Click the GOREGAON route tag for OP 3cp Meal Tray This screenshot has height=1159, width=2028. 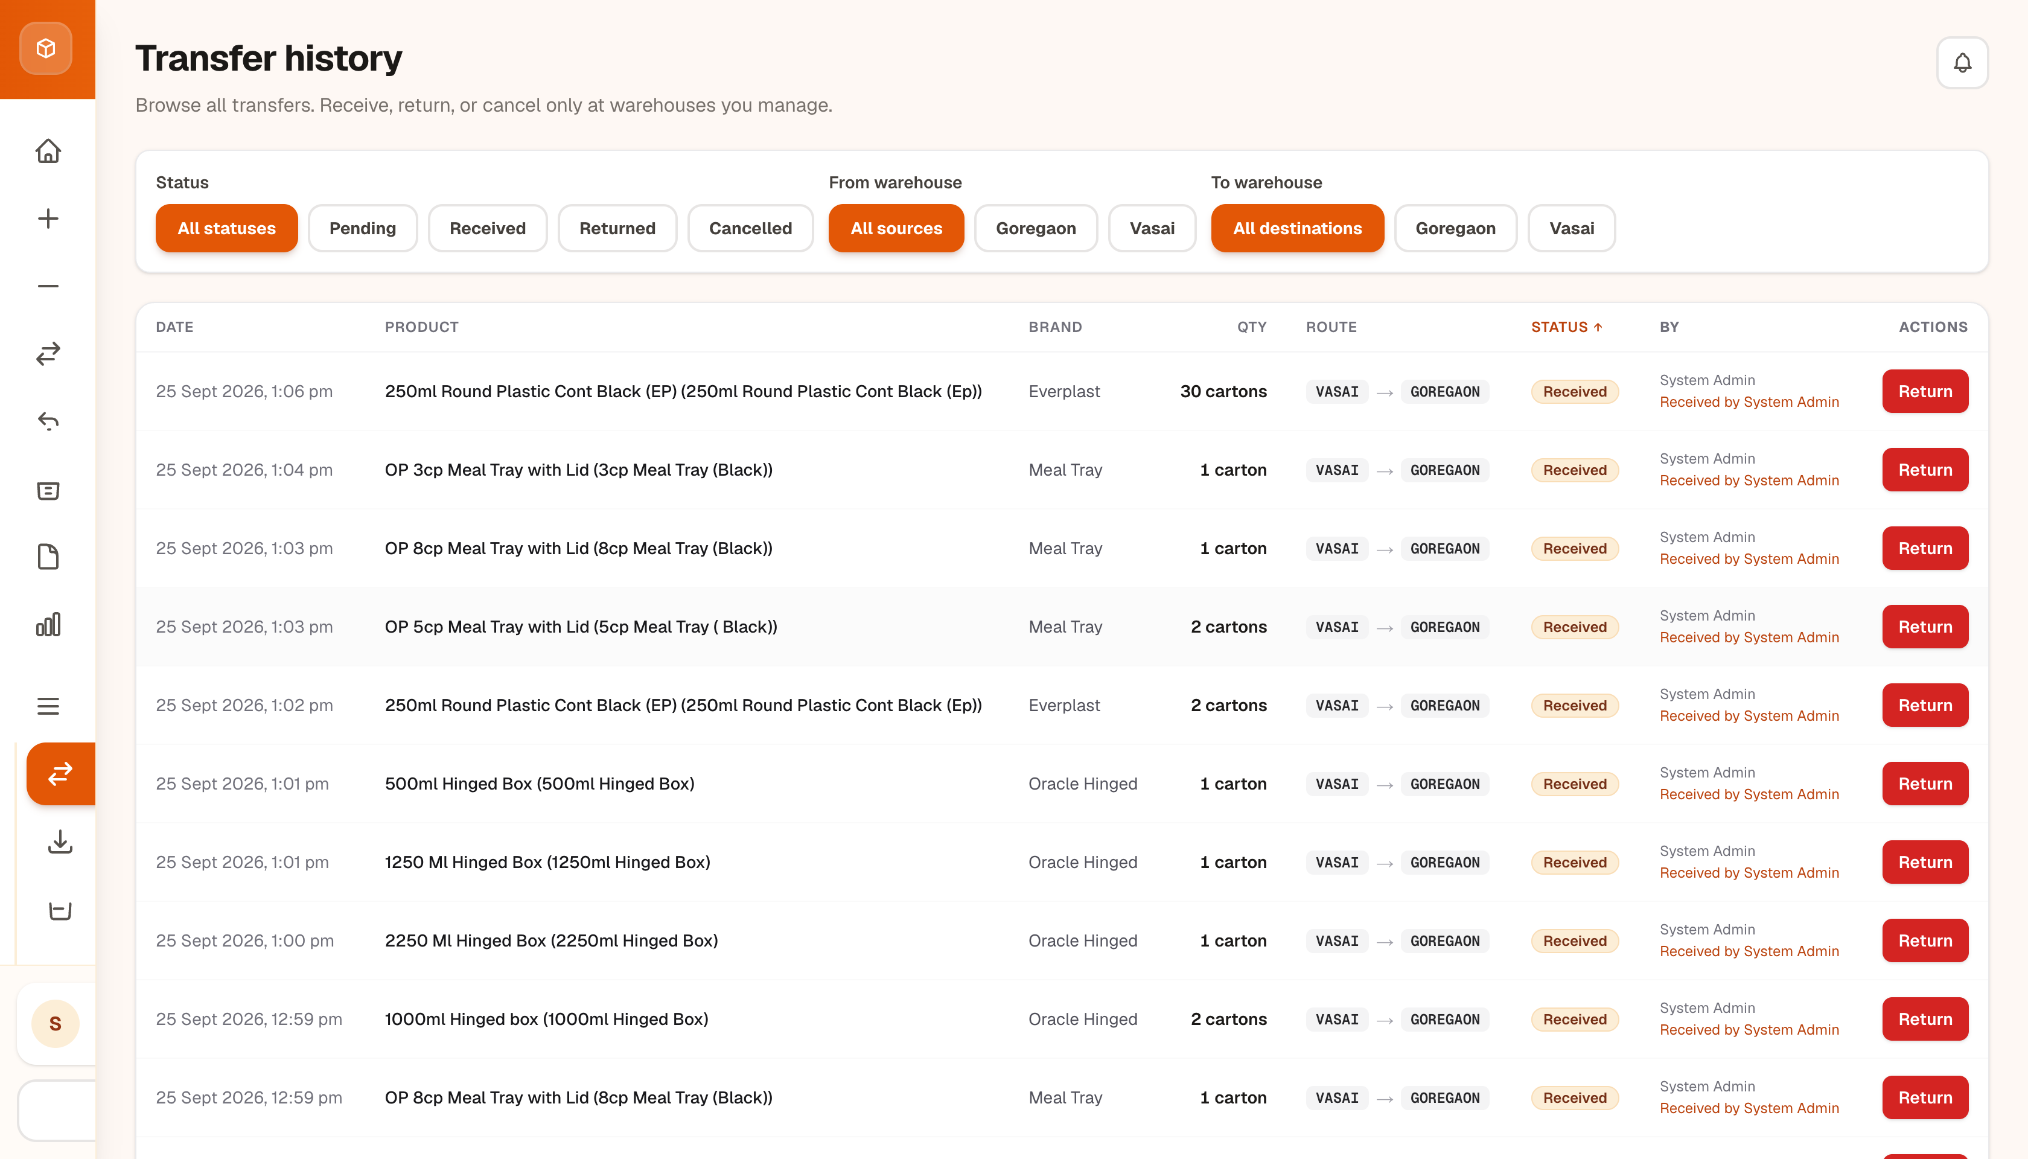tap(1444, 470)
